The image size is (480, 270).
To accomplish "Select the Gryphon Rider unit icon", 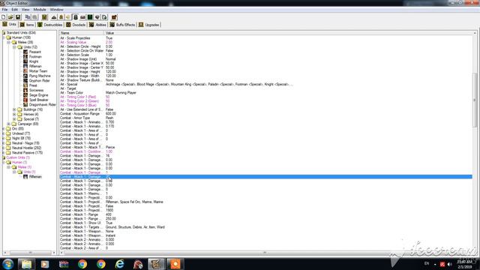I will tap(25, 81).
